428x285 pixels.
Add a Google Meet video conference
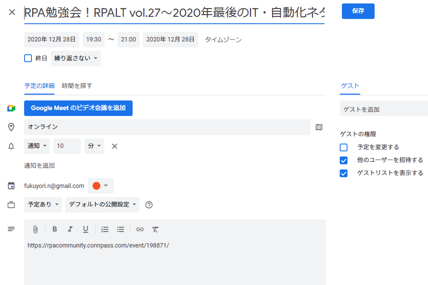[78, 108]
